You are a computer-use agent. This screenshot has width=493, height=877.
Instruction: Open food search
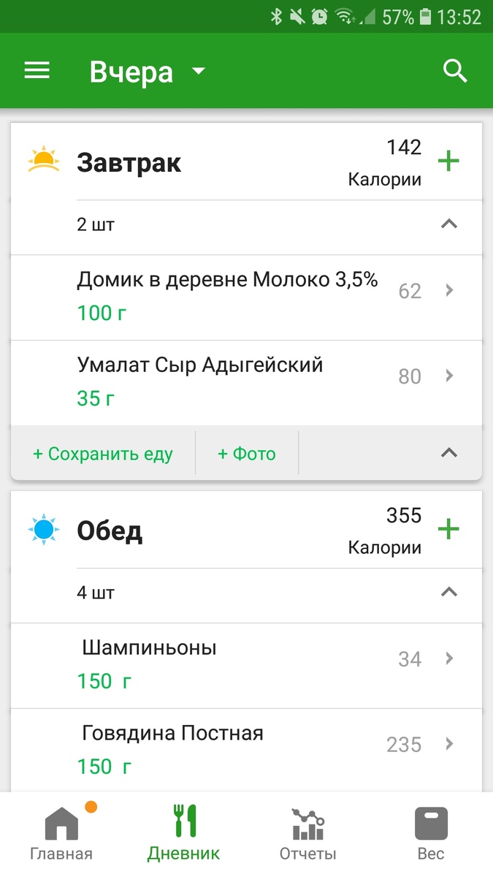(454, 70)
